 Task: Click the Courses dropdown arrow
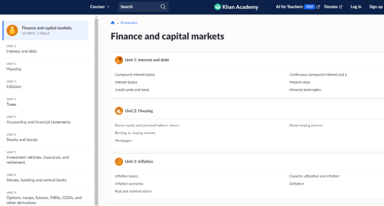click(x=108, y=7)
